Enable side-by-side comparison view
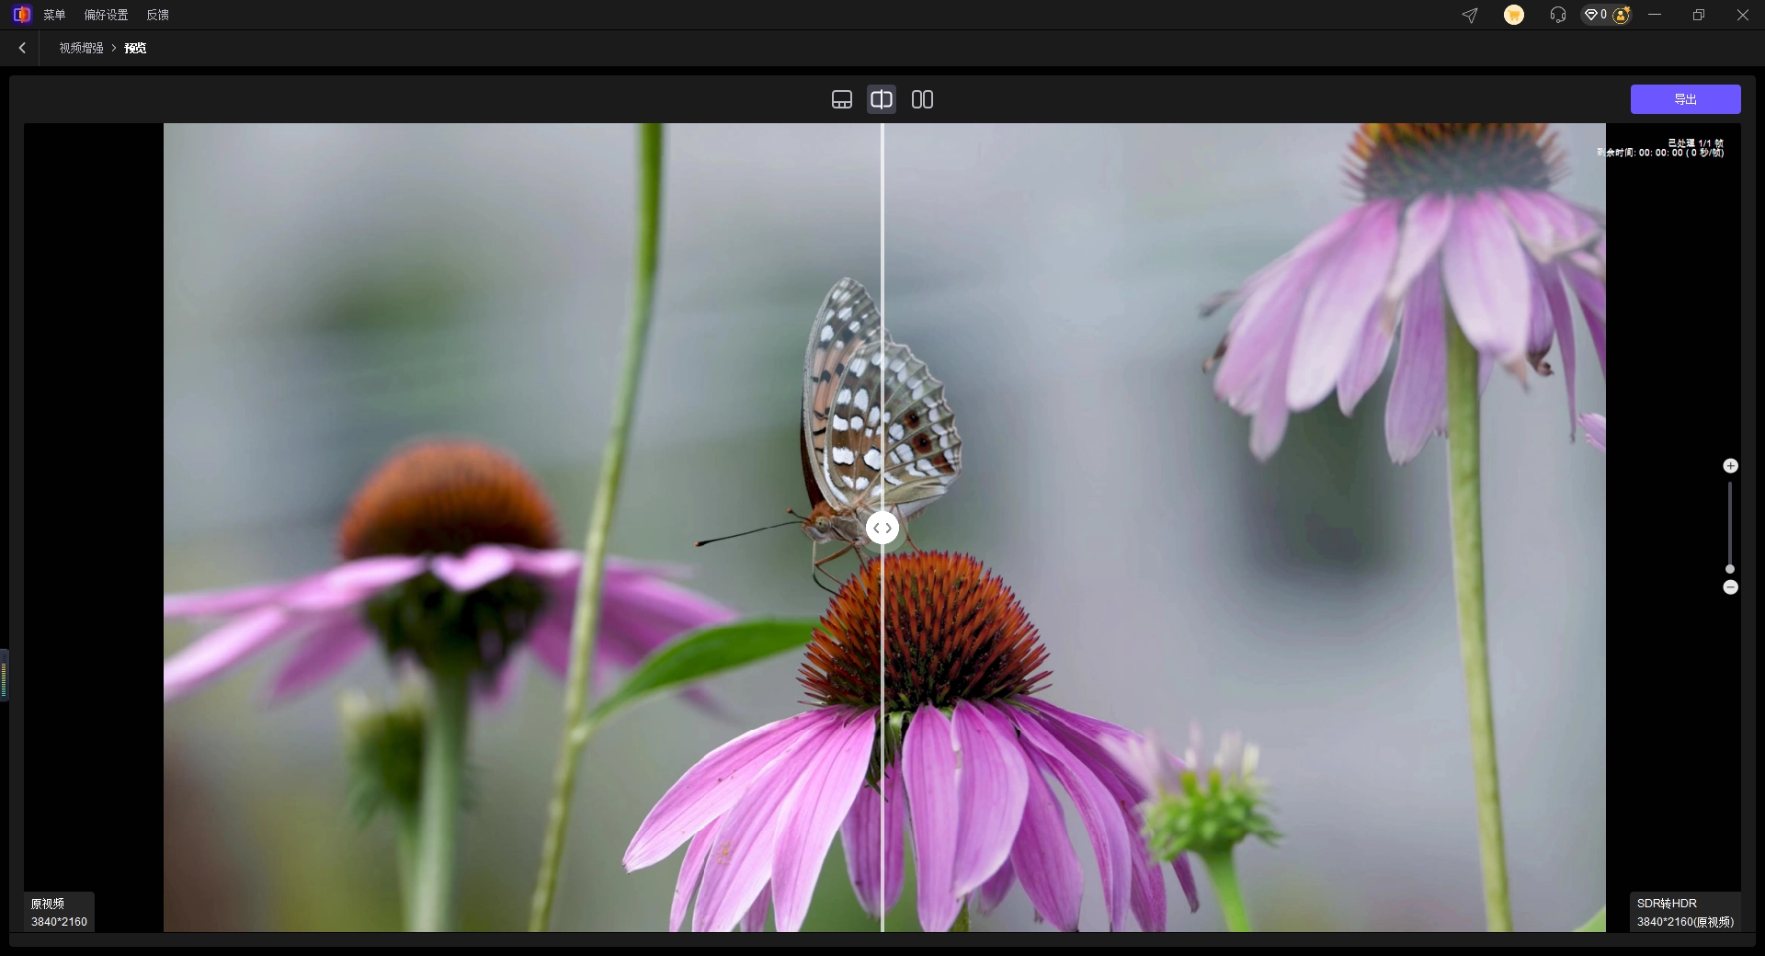This screenshot has height=956, width=1765. (922, 99)
